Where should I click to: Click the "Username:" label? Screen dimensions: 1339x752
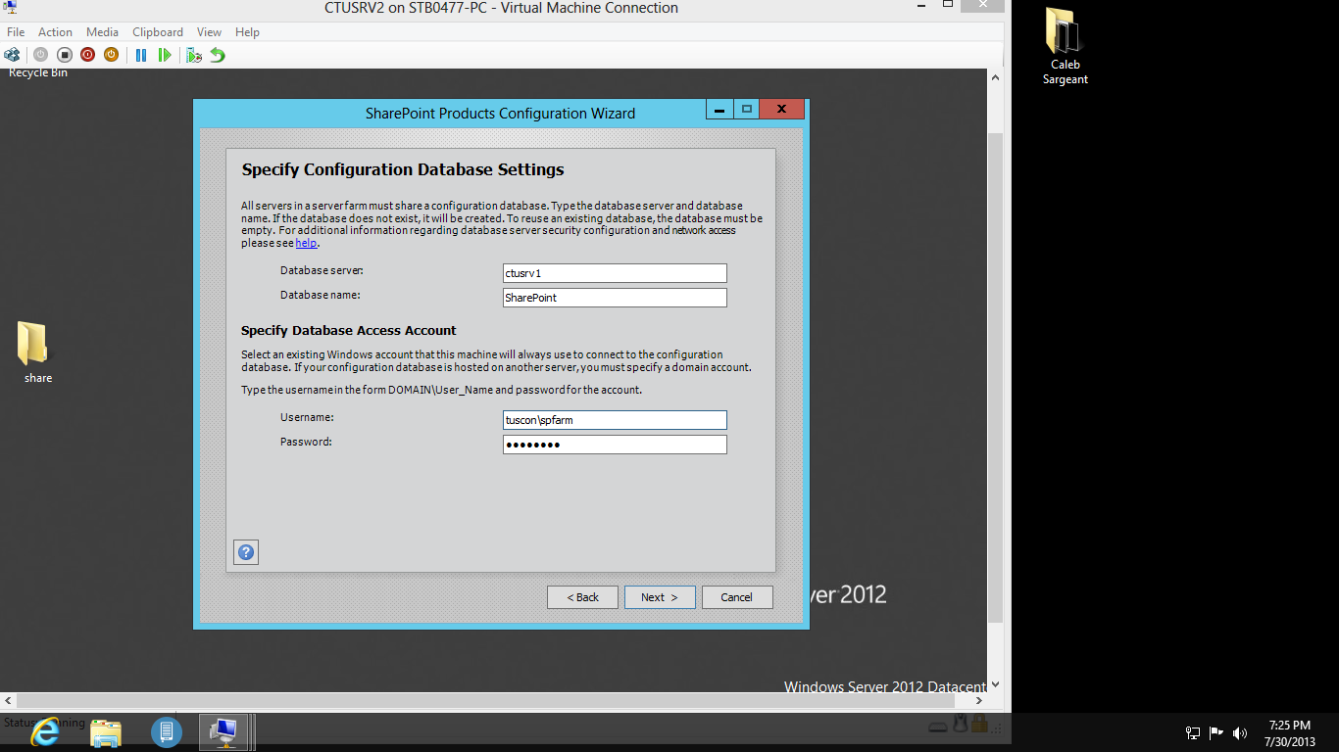308,417
